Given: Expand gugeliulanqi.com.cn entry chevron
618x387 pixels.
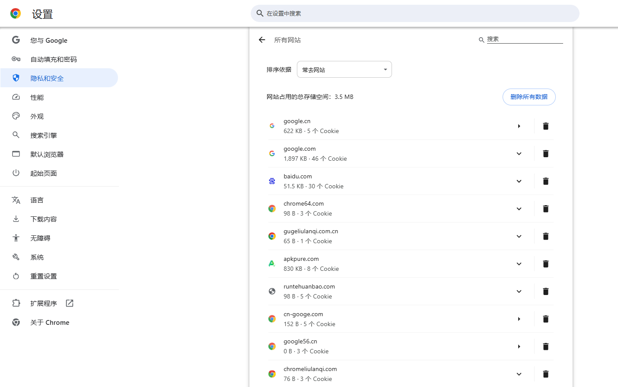Looking at the screenshot, I should click(x=519, y=236).
